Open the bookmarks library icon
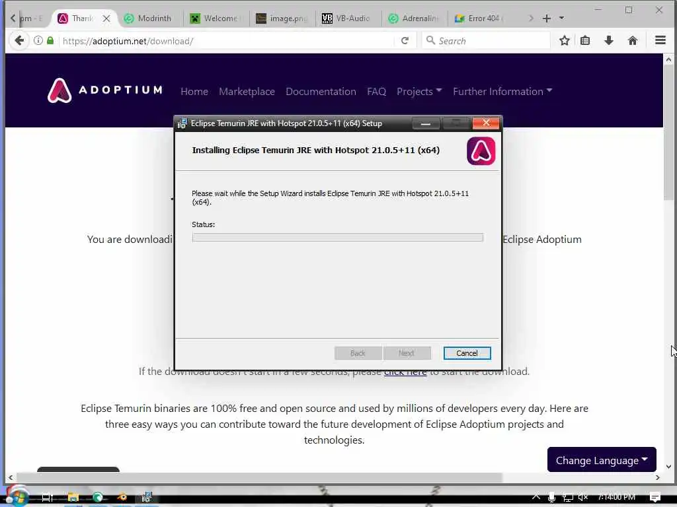Image resolution: width=677 pixels, height=507 pixels. [585, 40]
